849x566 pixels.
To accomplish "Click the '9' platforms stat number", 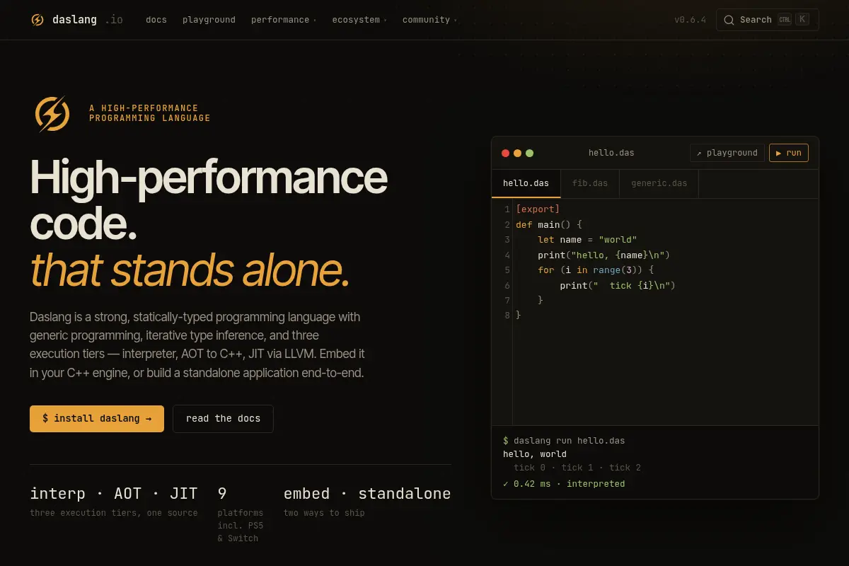I will tap(222, 494).
